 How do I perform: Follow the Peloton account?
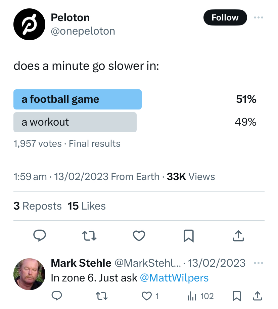point(225,17)
